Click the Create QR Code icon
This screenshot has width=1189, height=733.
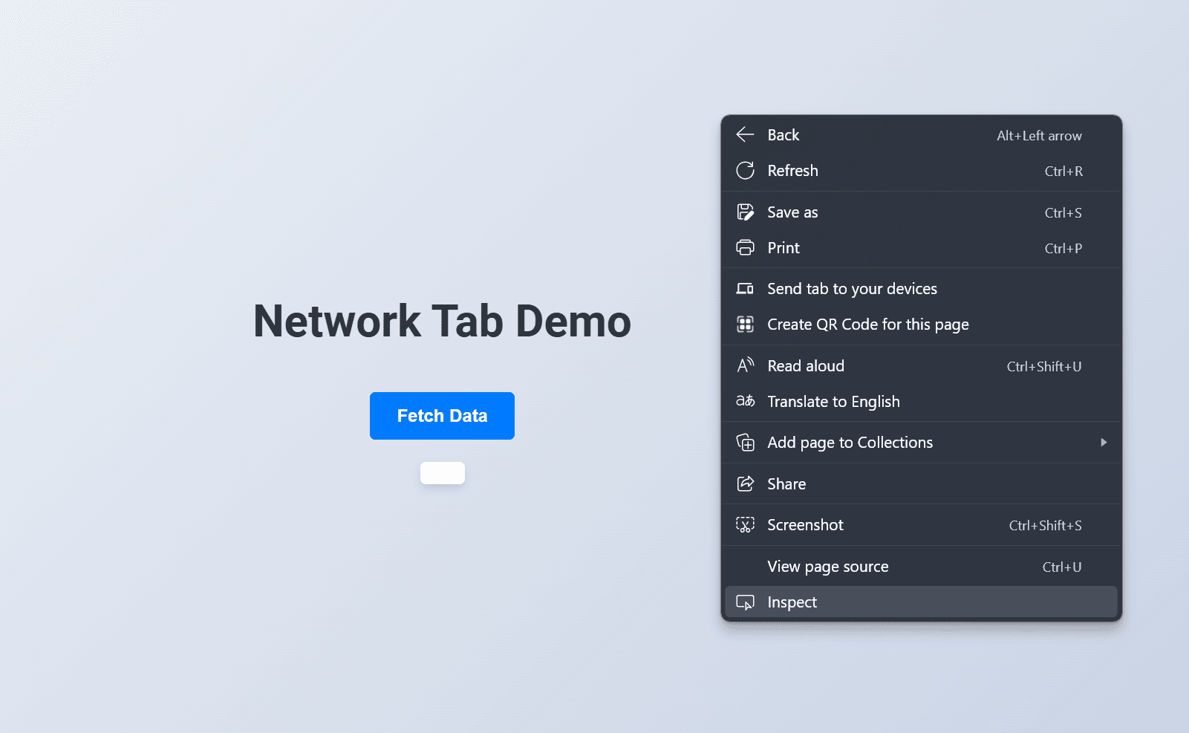coord(745,324)
